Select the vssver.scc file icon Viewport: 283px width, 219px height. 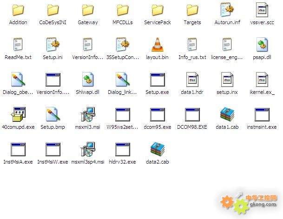coord(262,10)
